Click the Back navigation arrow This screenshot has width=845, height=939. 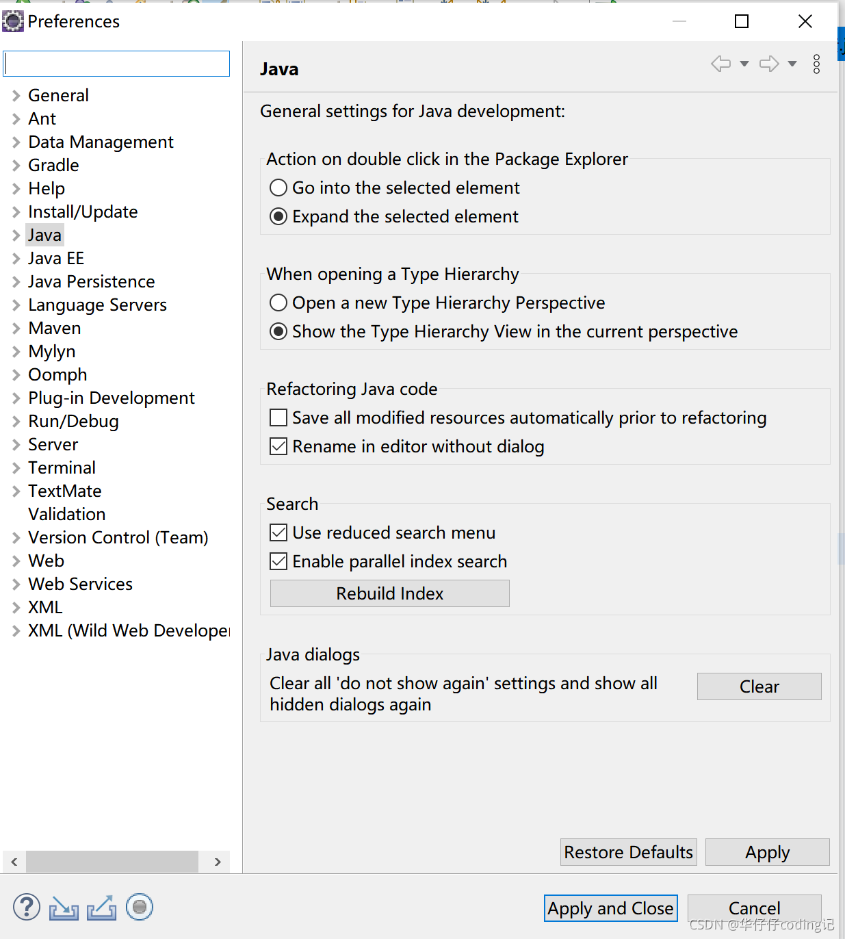tap(720, 64)
